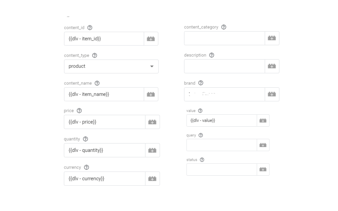Click variable picker icon beside content_id field
This screenshot has width=338, height=211.
[x=151, y=39]
